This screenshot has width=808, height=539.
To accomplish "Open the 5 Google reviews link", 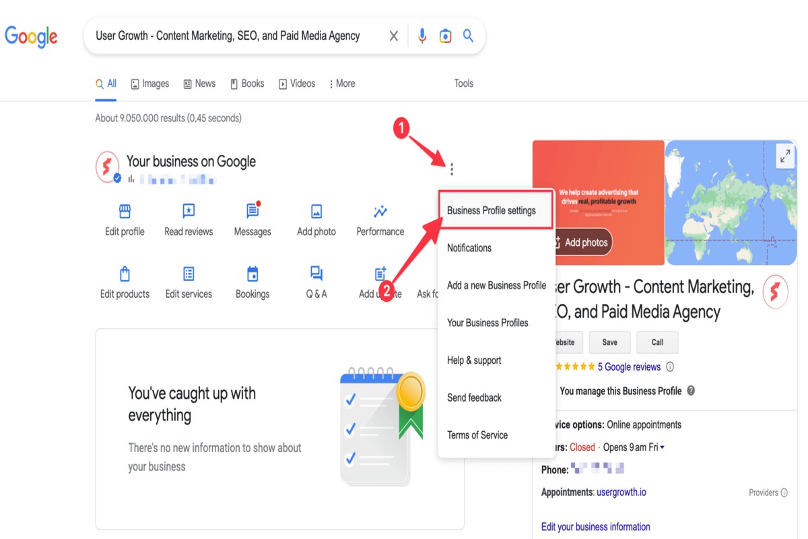I will 629,367.
